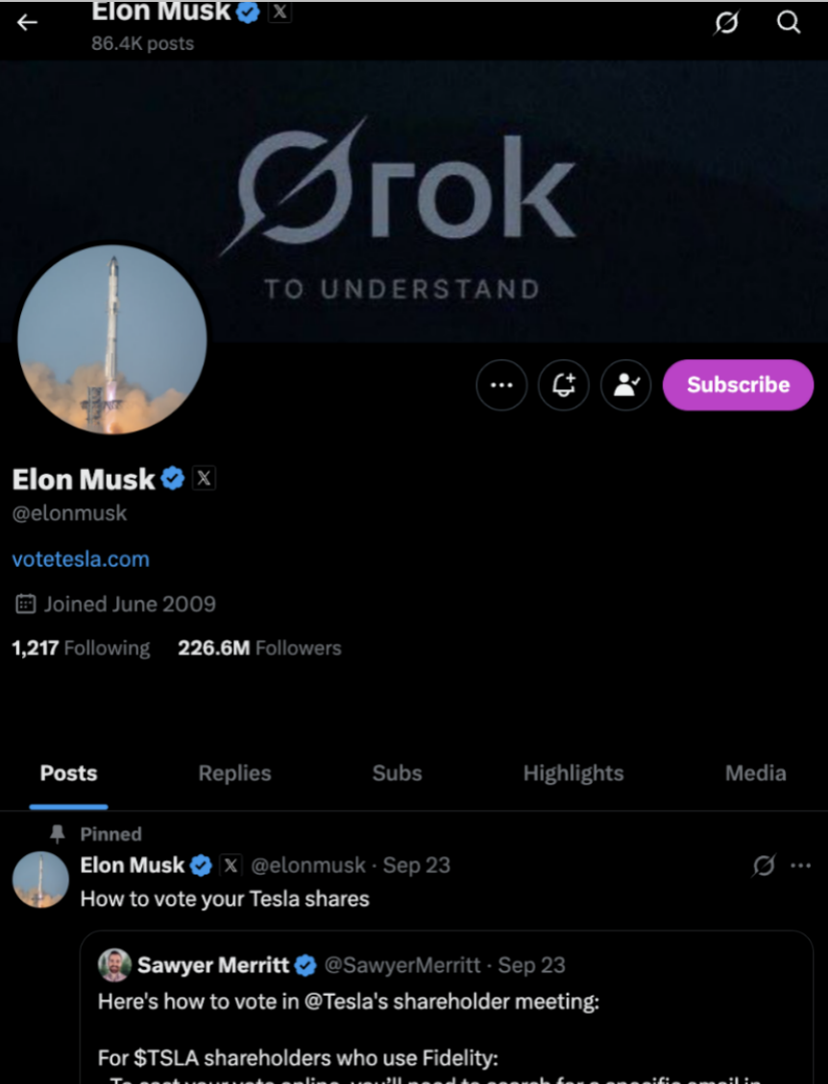
Task: Open Sawyer Merritt's avatar in quoted post
Action: 114,965
